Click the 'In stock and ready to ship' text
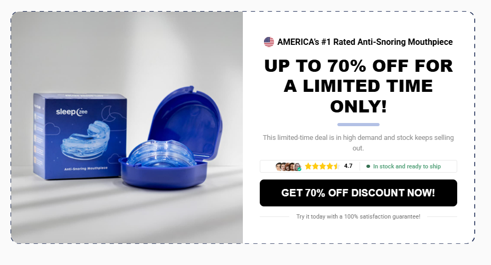 tap(407, 166)
